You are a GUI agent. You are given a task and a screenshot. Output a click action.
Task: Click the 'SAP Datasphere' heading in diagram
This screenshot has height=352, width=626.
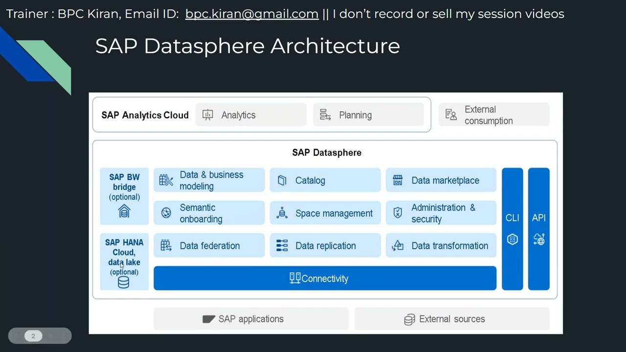pyautogui.click(x=327, y=153)
